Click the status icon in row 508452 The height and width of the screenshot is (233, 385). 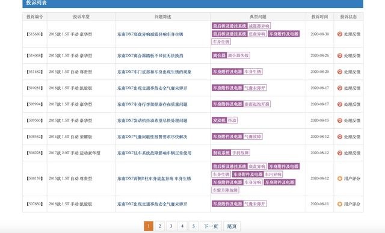click(340, 137)
